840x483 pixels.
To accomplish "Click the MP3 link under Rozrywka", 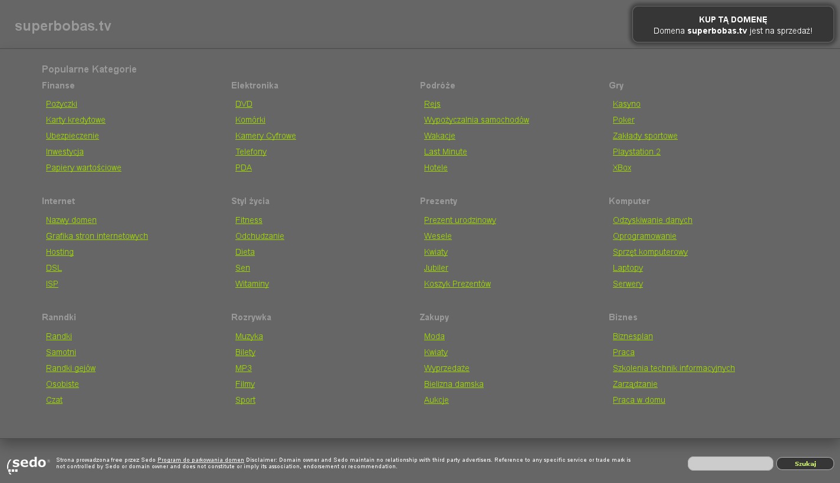I will (x=243, y=368).
